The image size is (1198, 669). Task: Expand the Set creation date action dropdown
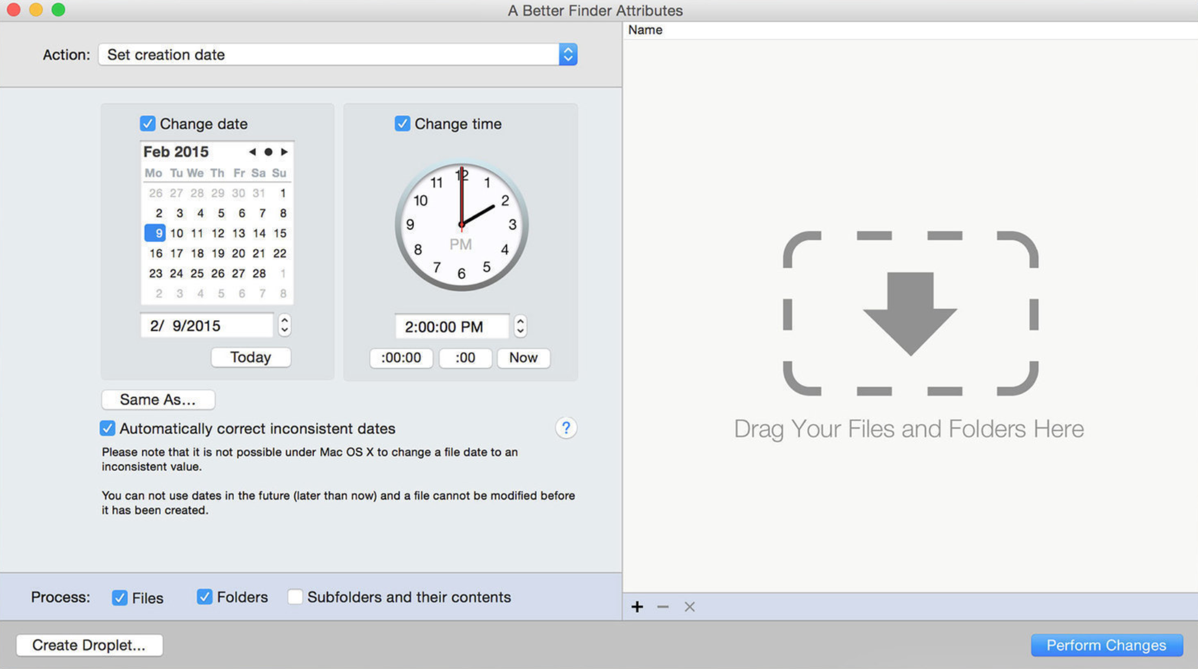click(x=568, y=54)
